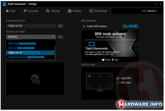
Task: Click the XSplit Gamecaster logo in title bar
Action: (x=4, y=4)
